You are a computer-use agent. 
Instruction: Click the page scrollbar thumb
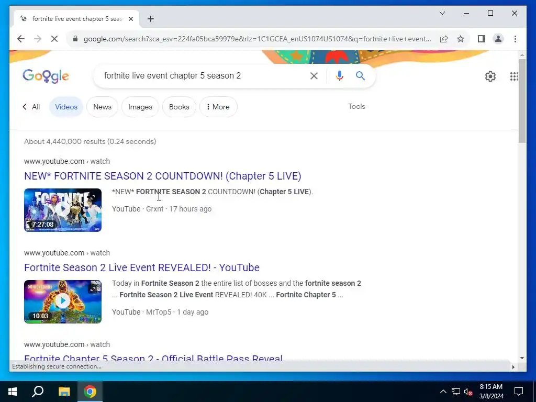(x=522, y=101)
